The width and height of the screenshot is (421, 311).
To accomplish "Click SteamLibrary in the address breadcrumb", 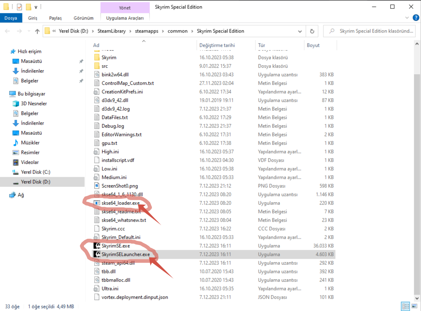I will (112, 31).
